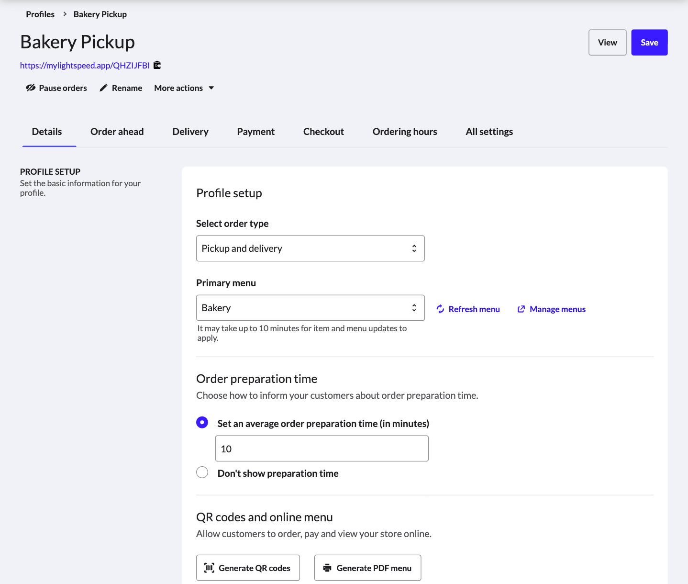Open the Ordering hours tab
Screen dimensions: 688x584
click(404, 132)
